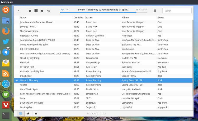Image resolution: width=198 pixels, height=121 pixels.
Task: Open the library view tab
Action: [x=20, y=113]
